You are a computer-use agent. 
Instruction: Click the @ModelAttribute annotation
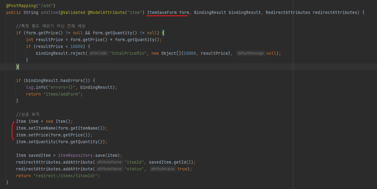click(106, 12)
